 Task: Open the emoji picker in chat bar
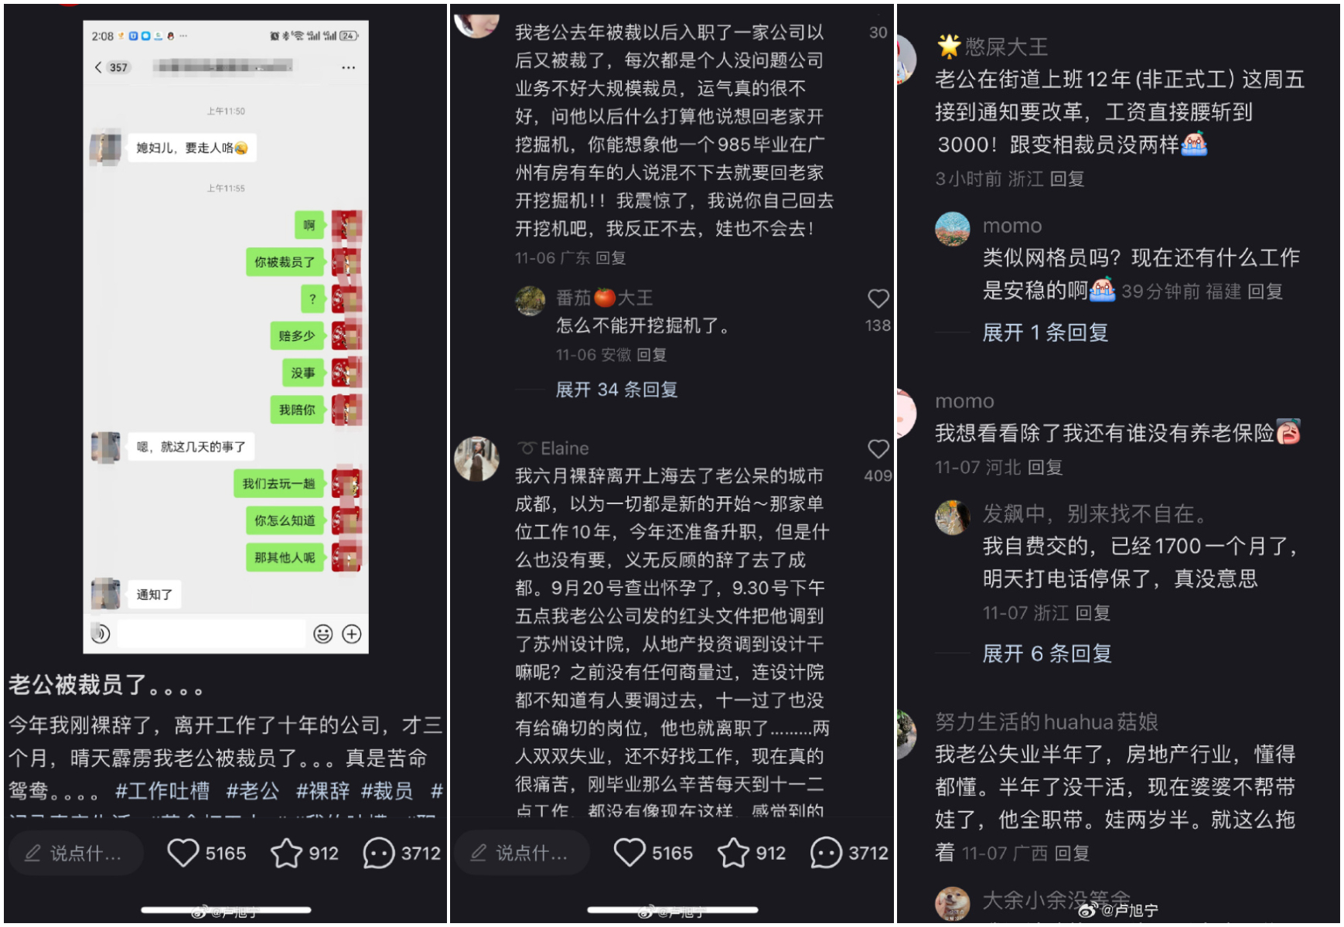point(322,634)
